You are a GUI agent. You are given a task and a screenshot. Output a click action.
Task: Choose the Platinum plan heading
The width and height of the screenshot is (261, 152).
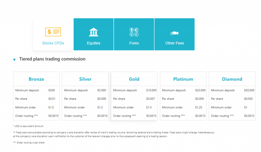click(x=183, y=79)
